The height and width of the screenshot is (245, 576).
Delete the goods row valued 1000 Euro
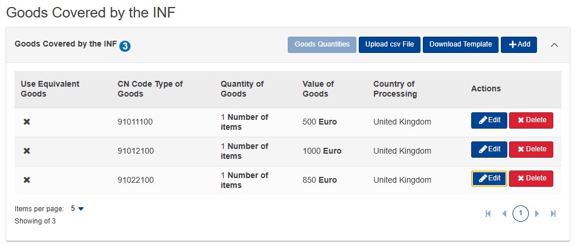[x=531, y=150]
